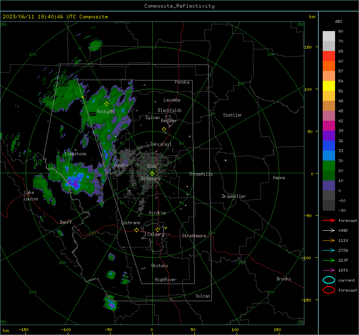Click the cyan 'current' ellipse legend icon

[x=329, y=280]
